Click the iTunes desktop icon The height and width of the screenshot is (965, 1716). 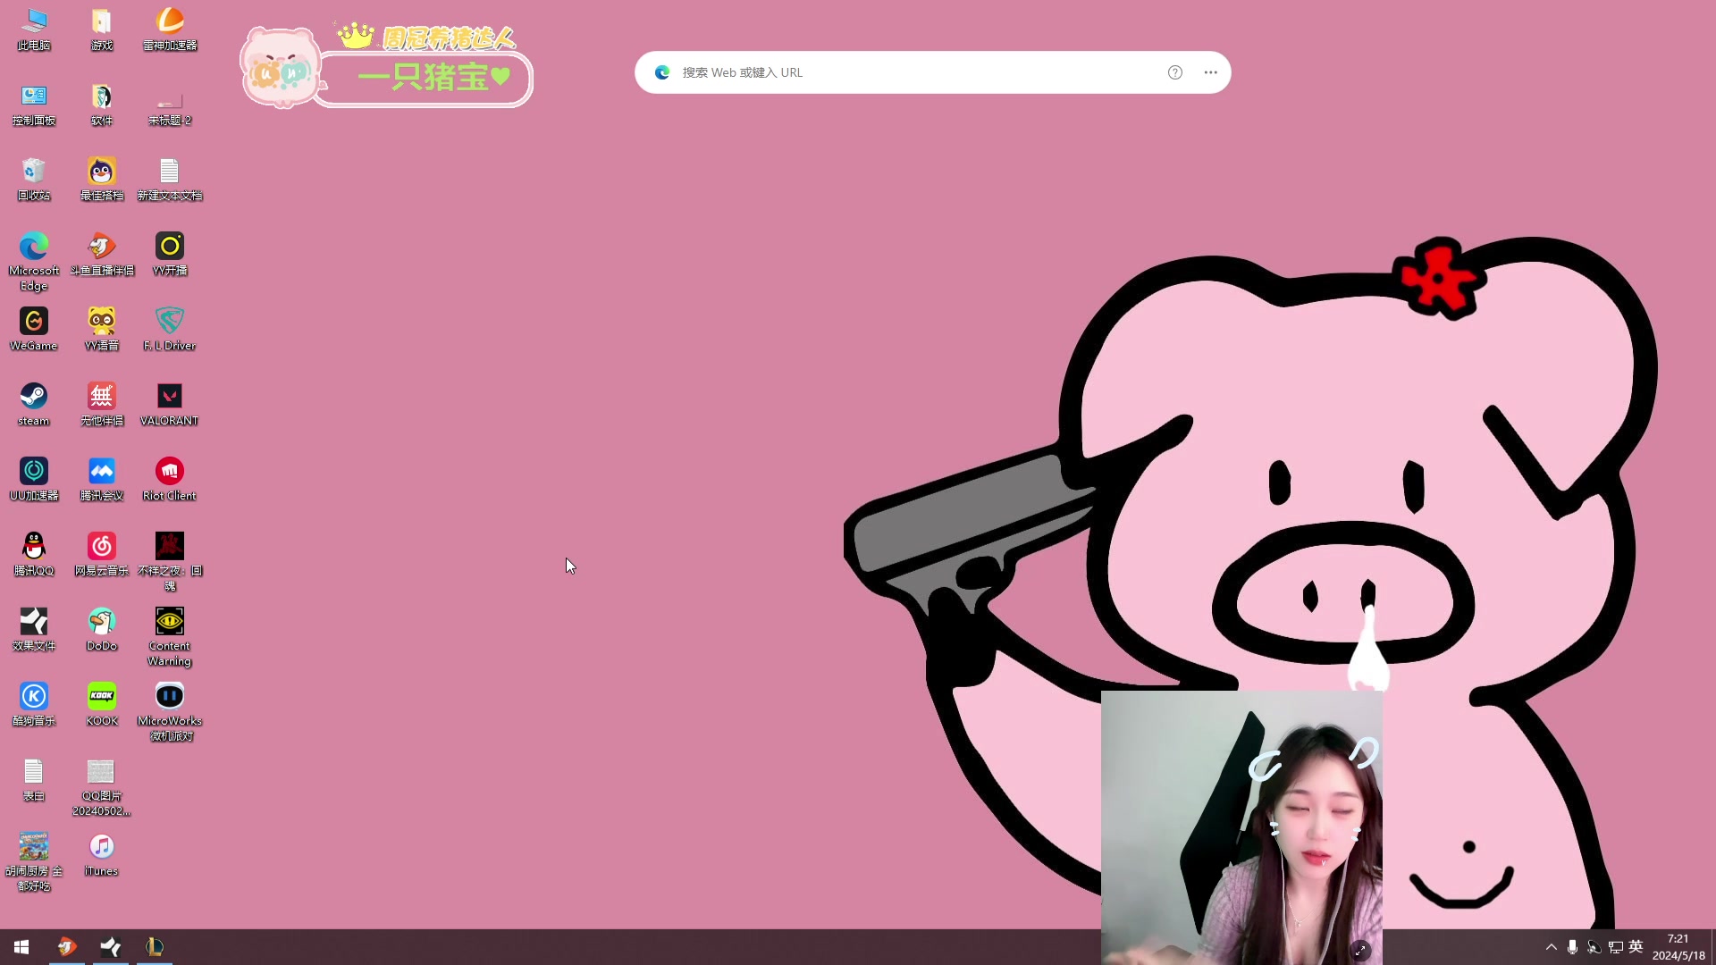(102, 847)
